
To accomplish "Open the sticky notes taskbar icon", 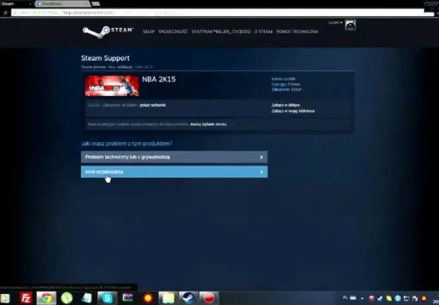I will click(x=168, y=298).
